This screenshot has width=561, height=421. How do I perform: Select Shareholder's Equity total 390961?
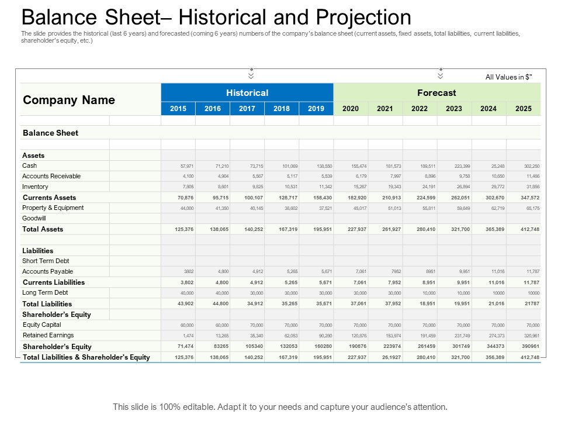click(x=531, y=346)
